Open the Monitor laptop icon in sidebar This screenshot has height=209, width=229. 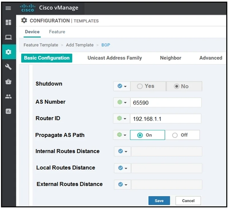pos(8,37)
